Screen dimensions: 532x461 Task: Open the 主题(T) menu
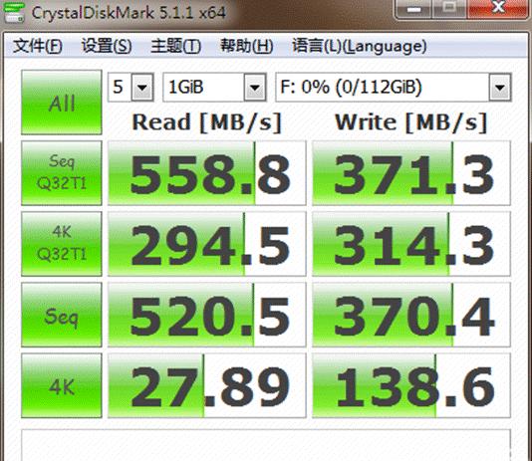pyautogui.click(x=175, y=46)
